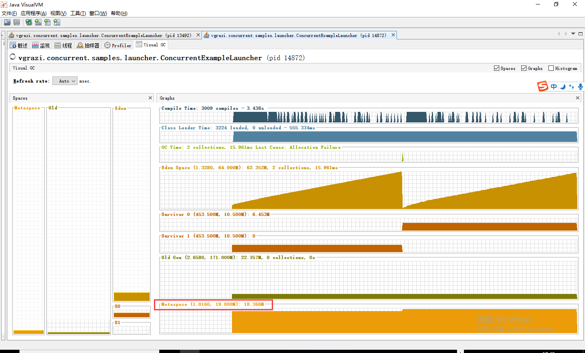Click Add JMX Connection toolbar icon
585x353 pixels.
point(38,22)
